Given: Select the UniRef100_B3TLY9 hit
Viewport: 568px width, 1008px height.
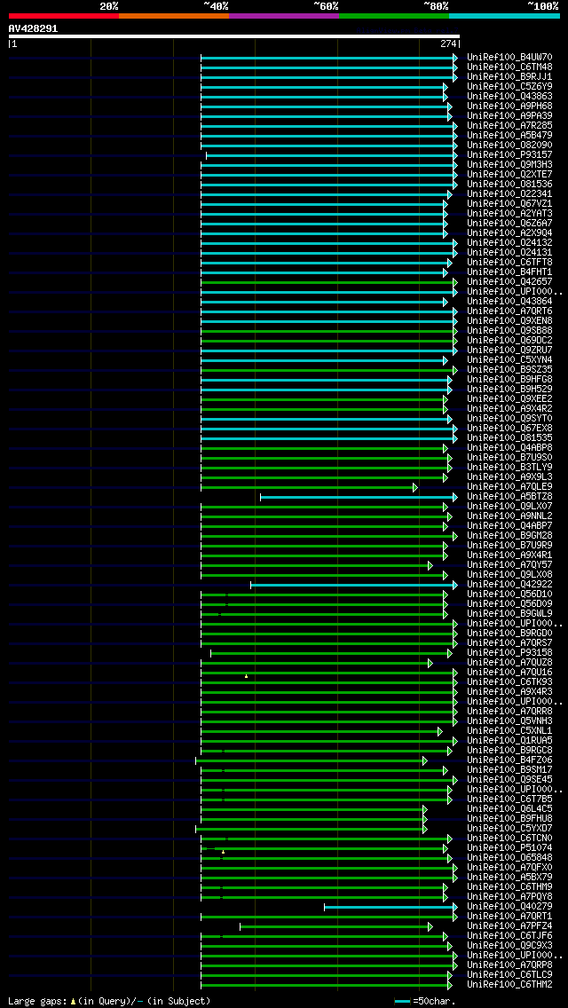Looking at the screenshot, I should 509,468.
